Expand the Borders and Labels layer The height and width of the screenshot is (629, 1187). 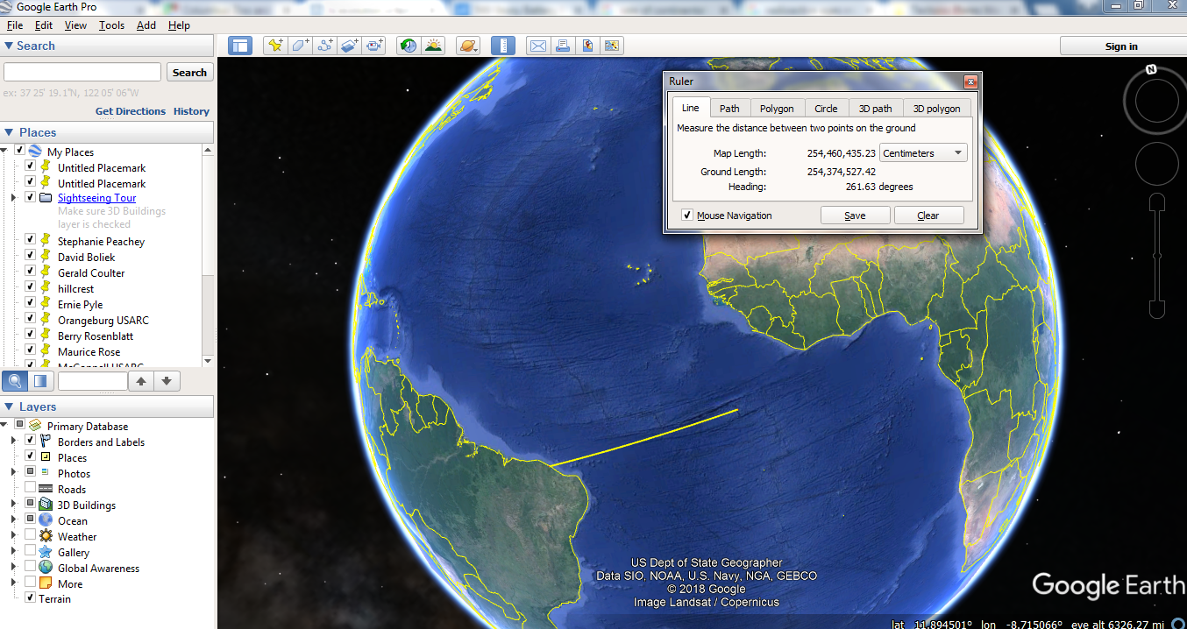pyautogui.click(x=13, y=442)
